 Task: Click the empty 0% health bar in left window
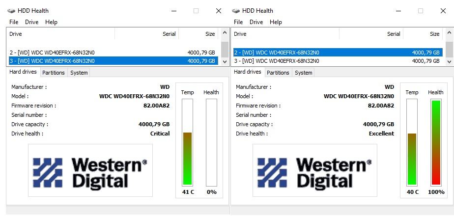[211, 142]
